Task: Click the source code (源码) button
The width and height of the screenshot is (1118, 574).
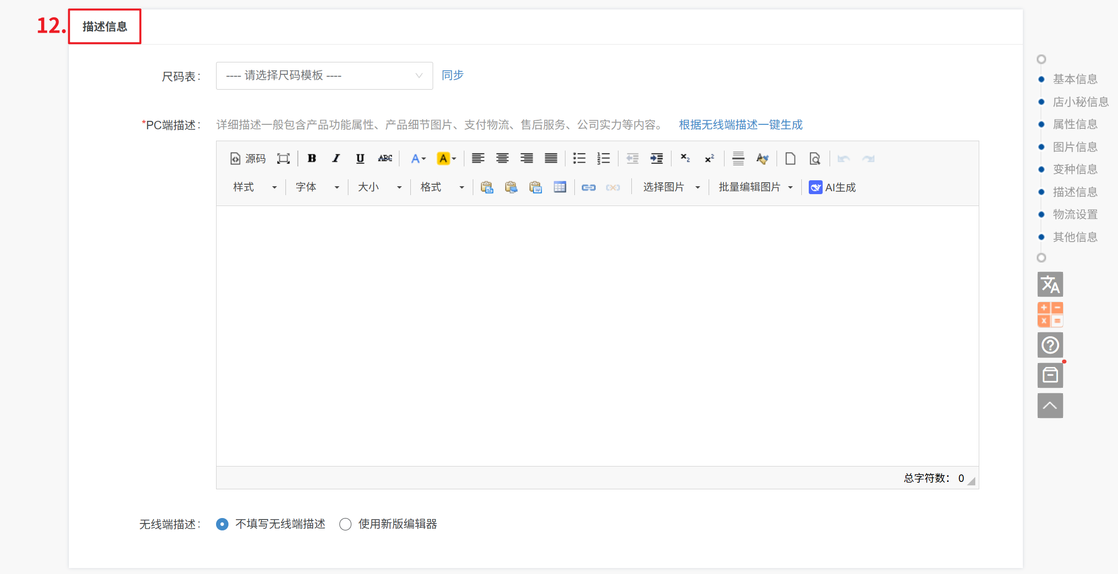Action: (248, 158)
